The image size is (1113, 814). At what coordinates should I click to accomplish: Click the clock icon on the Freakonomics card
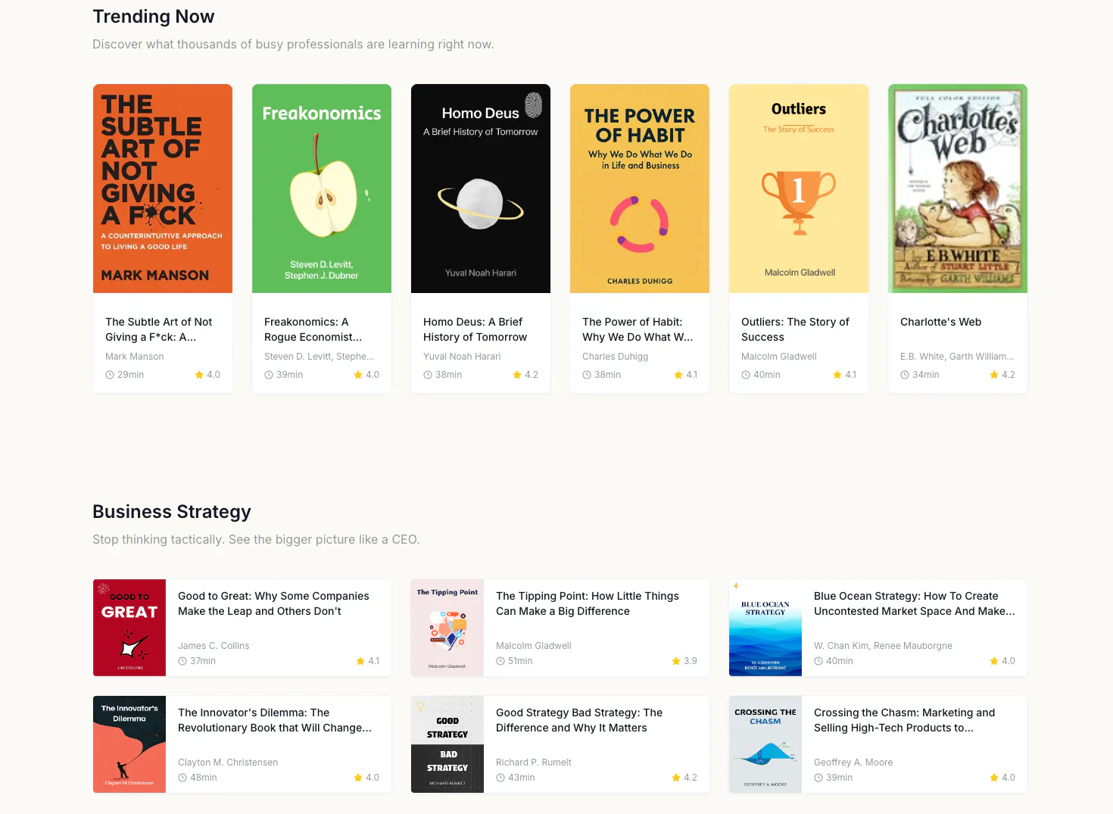click(x=269, y=375)
